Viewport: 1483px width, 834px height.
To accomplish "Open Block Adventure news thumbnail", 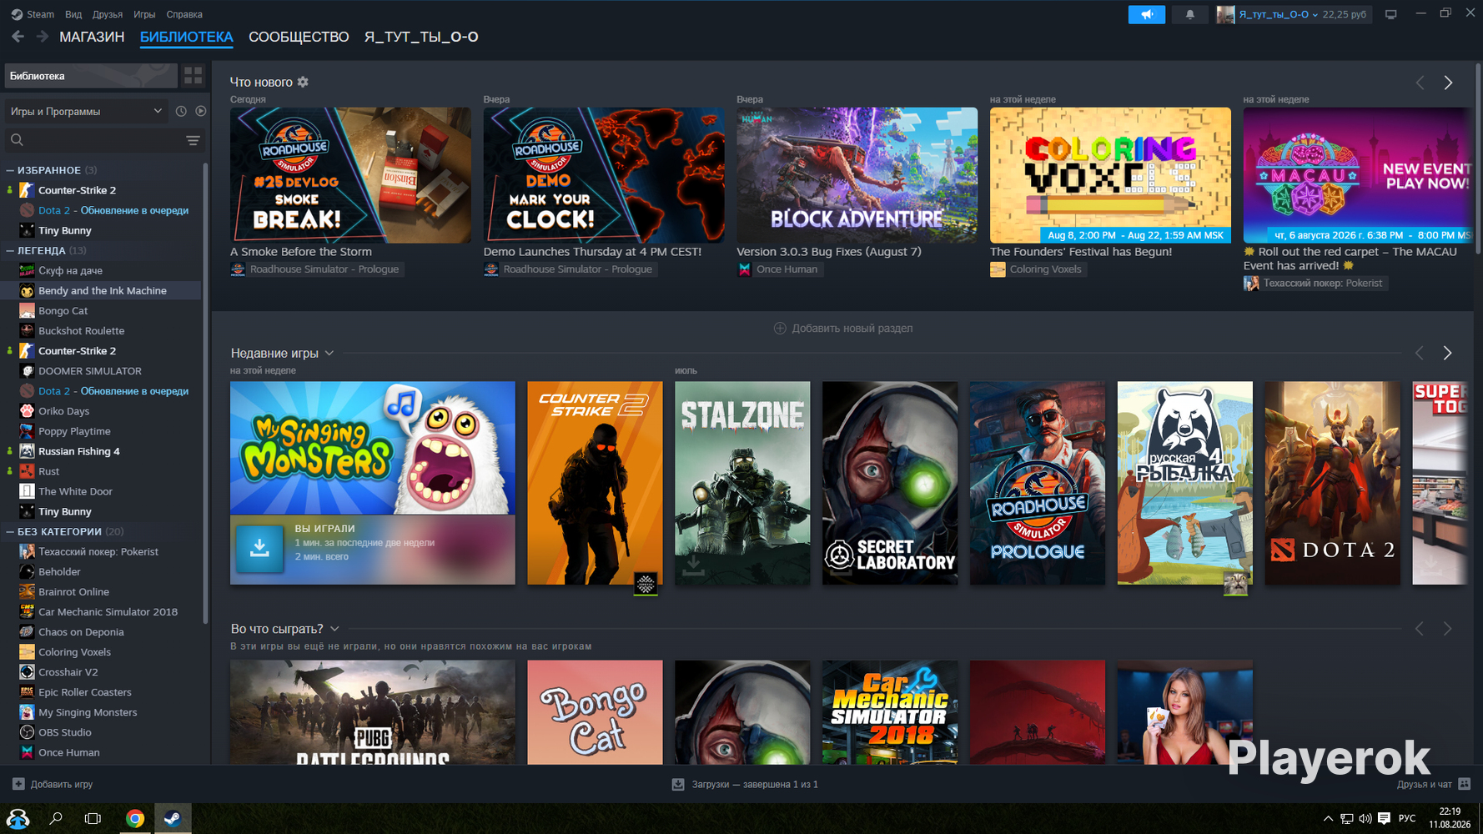I will click(x=857, y=175).
